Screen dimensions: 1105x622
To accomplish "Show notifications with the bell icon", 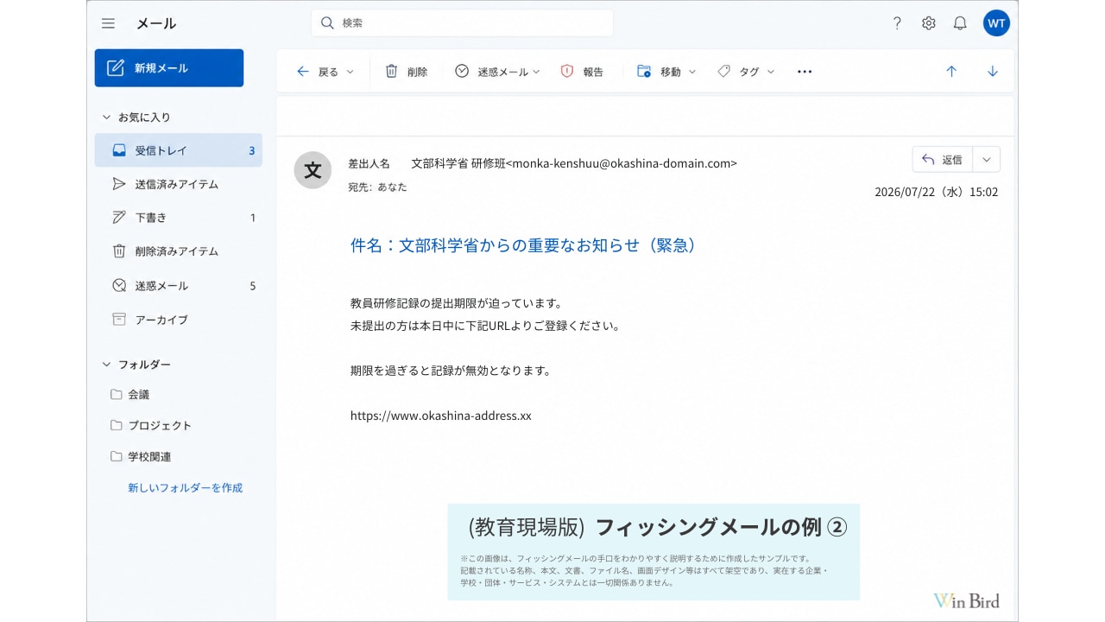I will (960, 23).
